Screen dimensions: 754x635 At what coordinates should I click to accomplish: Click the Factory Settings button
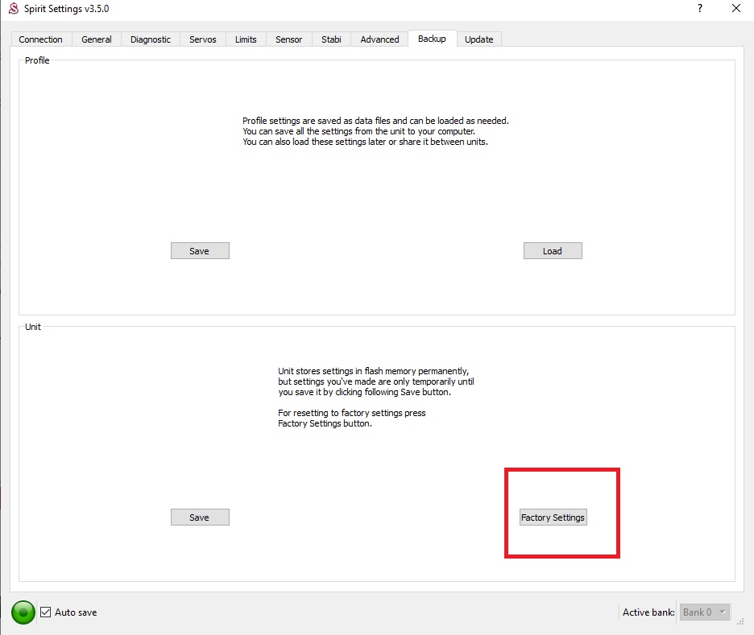[x=553, y=517]
